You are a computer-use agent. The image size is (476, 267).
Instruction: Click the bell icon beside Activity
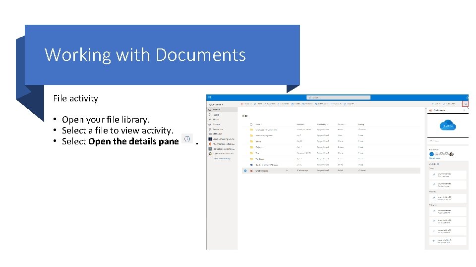(438, 164)
